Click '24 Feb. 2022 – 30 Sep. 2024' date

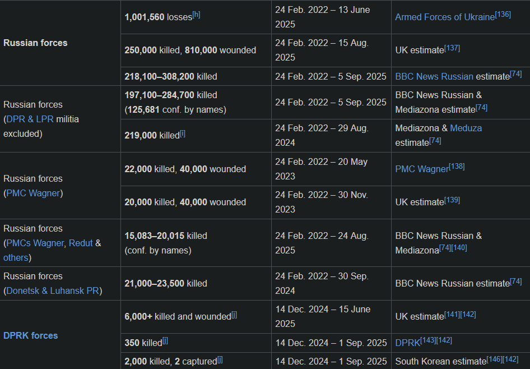pos(322,283)
